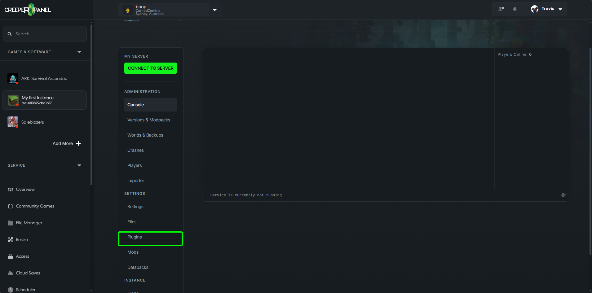Collapse the Service section arrow
This screenshot has width=592, height=293.
(79, 165)
